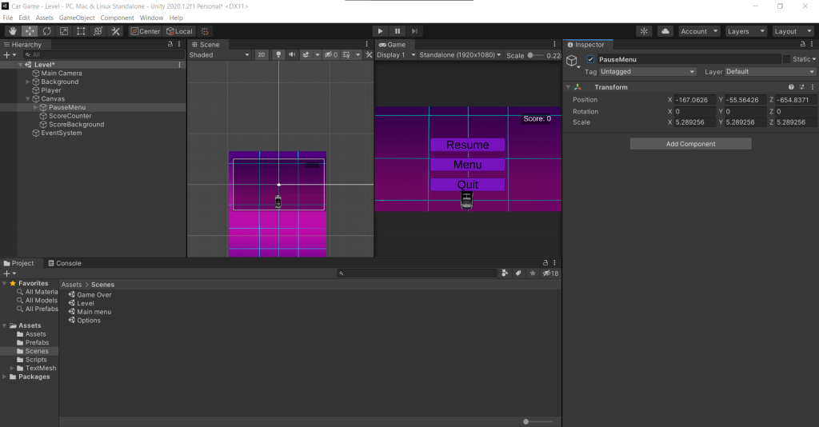The width and height of the screenshot is (819, 427).
Task: Select the Main menu scene asset
Action: 94,312
